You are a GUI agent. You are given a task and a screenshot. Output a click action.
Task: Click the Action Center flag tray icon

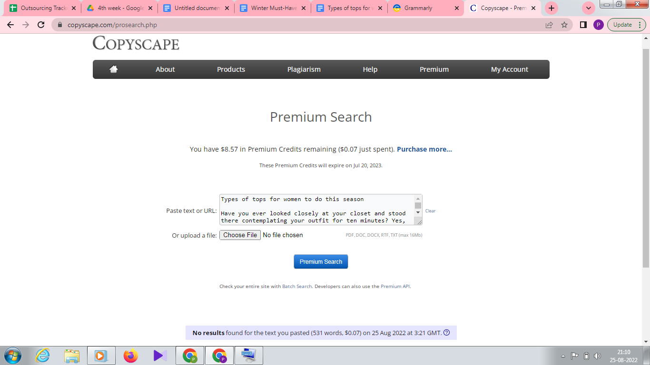pos(575,356)
